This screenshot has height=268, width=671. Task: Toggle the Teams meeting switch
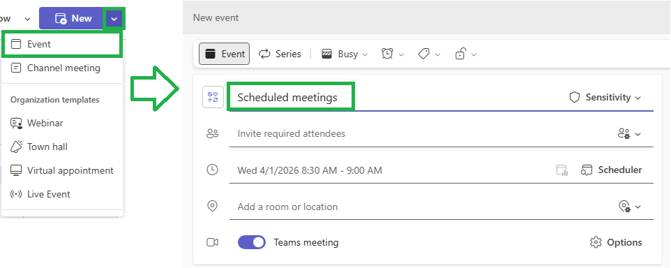(252, 242)
